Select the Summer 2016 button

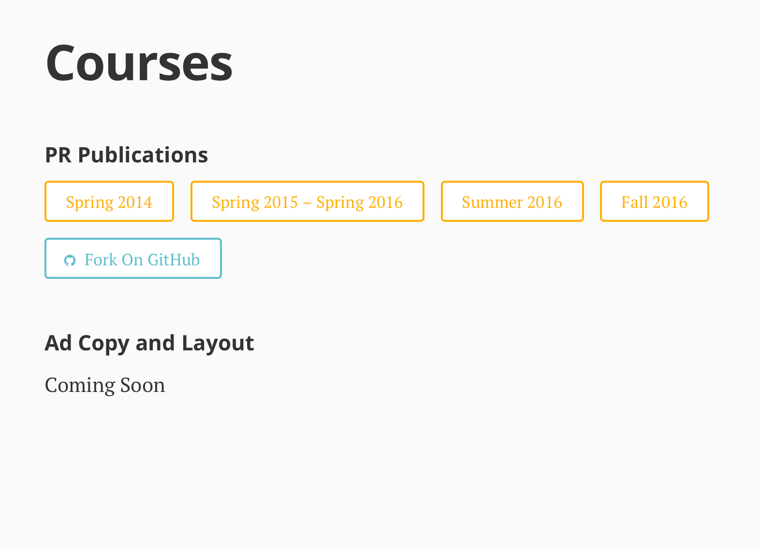click(x=512, y=202)
